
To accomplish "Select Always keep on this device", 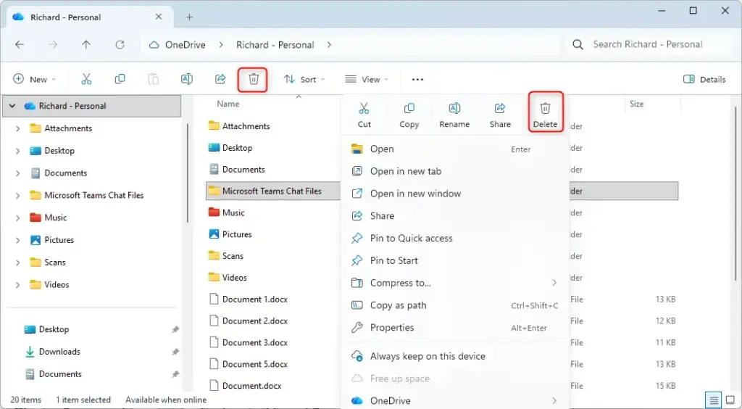I will (455, 356).
